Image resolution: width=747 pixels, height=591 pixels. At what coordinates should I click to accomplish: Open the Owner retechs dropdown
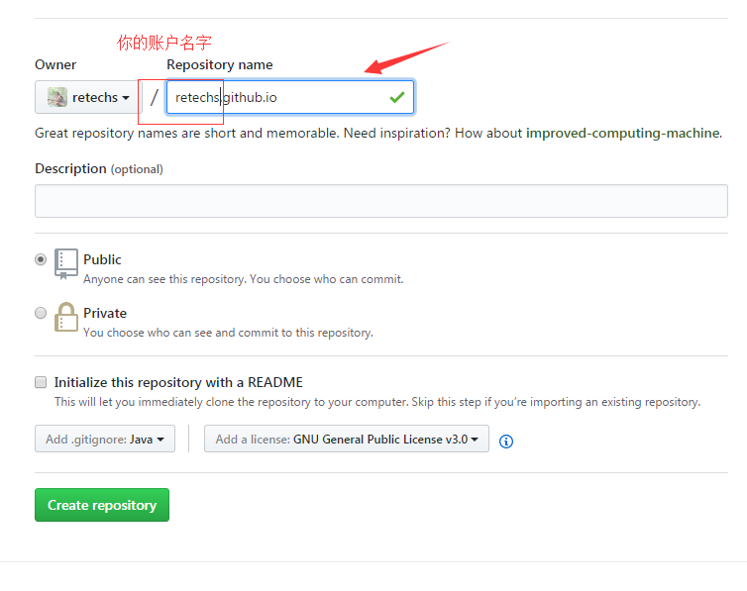tap(87, 97)
